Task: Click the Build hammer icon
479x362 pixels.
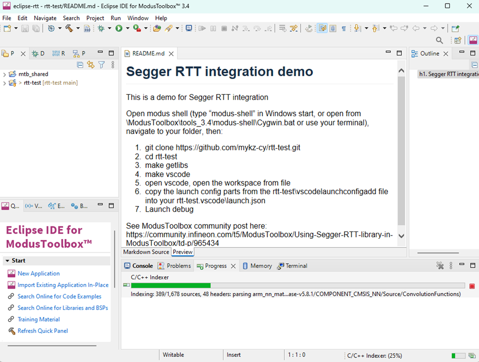Action: [69, 28]
